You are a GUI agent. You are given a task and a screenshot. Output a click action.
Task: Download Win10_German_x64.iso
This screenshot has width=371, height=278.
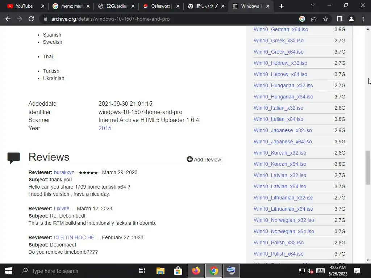(281, 29)
